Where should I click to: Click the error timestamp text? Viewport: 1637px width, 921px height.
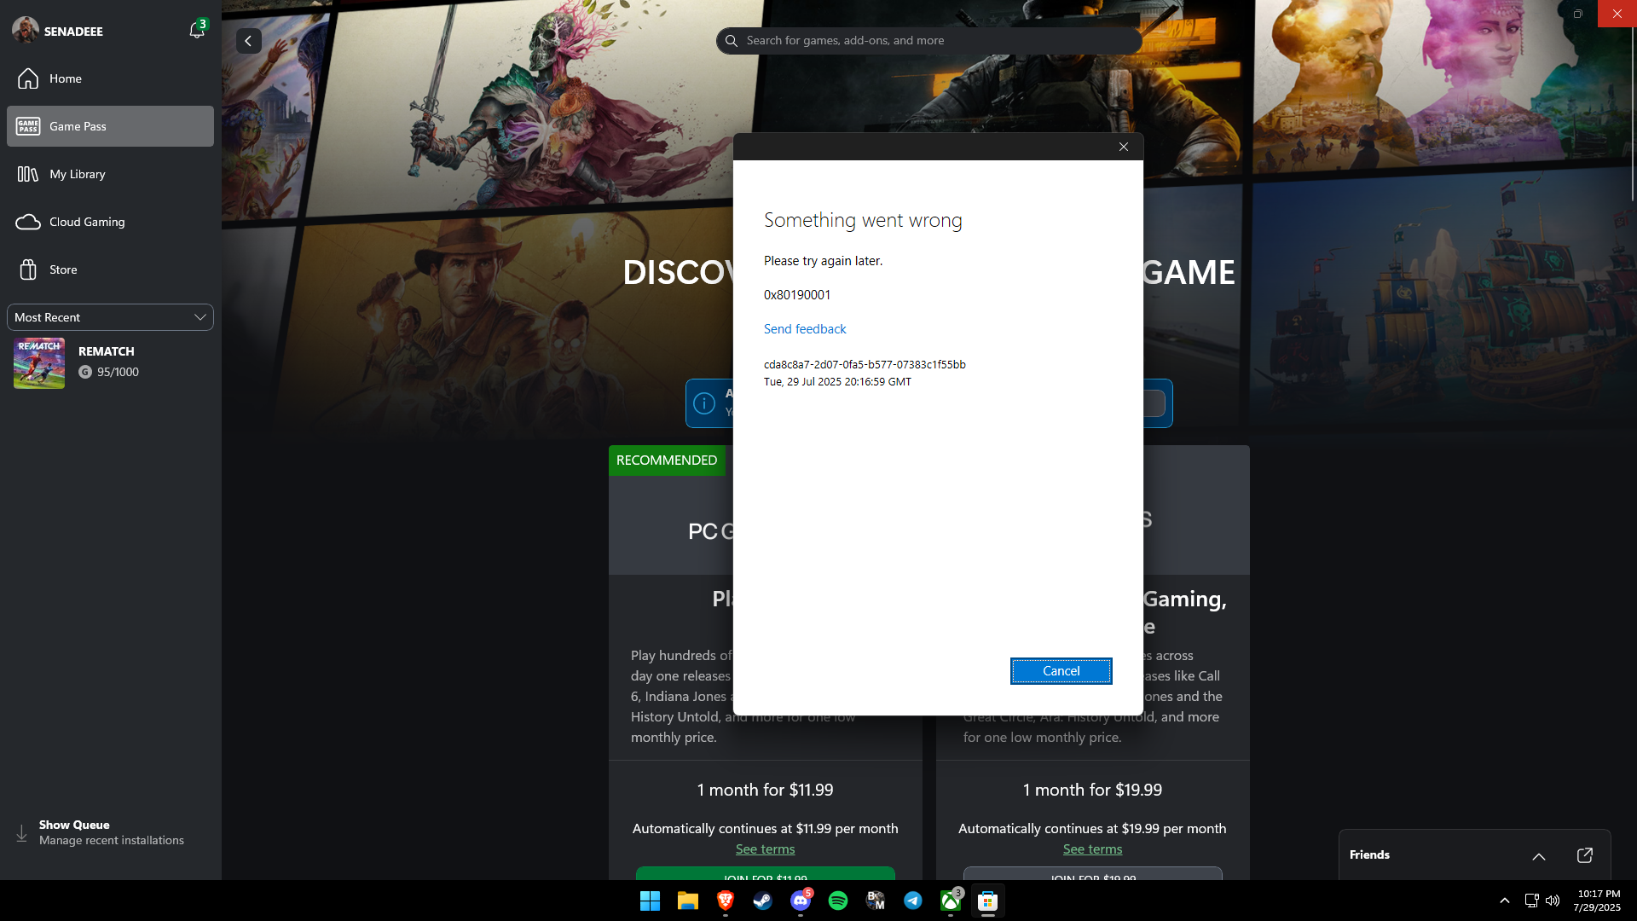pyautogui.click(x=837, y=382)
